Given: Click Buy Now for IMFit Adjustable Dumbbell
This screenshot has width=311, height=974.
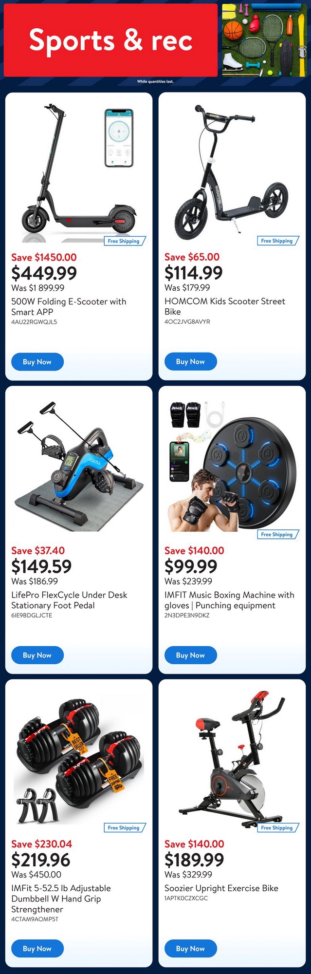Looking at the screenshot, I should point(37,949).
